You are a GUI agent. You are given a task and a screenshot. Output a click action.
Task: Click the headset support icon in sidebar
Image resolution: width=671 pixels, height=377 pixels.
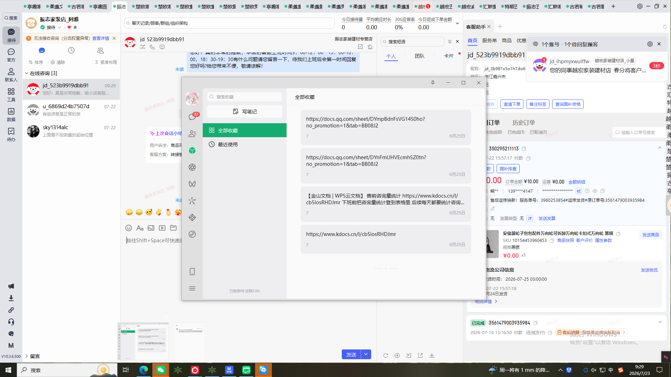click(x=11, y=322)
